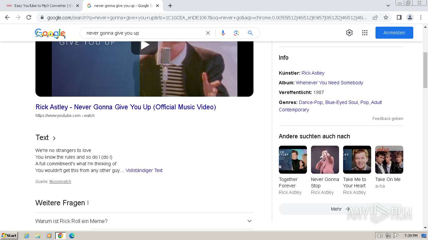Open the tab search dropdown arrow
Image resolution: width=428 pixels, height=240 pixels.
coord(388,6)
